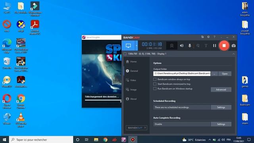Click the Spiral Knights window title bar
The width and height of the screenshot is (254, 143).
[102, 37]
